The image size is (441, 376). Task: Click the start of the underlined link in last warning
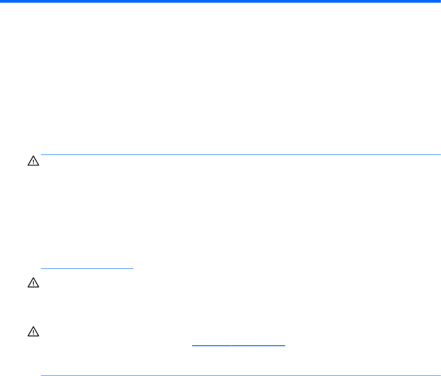click(x=194, y=345)
